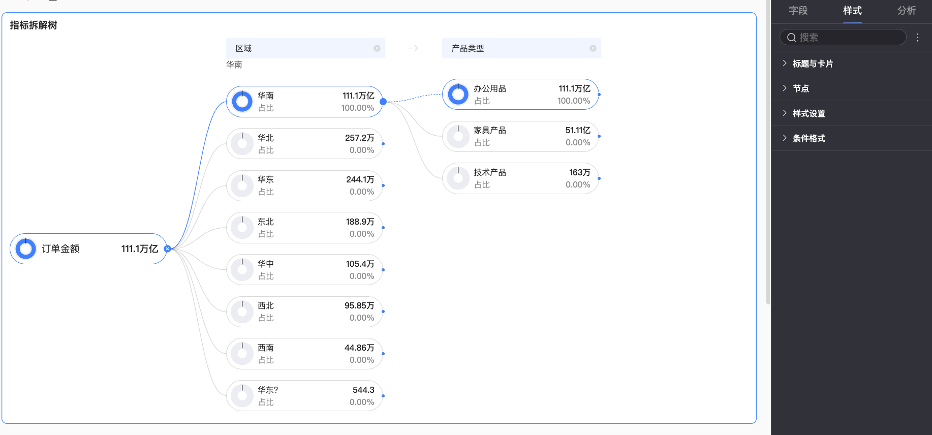The height and width of the screenshot is (435, 932).
Task: Expand the 节点 settings section
Action: (x=801, y=88)
